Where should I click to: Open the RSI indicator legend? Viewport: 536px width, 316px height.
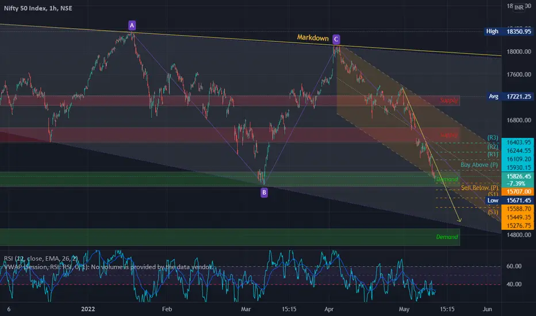pyautogui.click(x=41, y=259)
